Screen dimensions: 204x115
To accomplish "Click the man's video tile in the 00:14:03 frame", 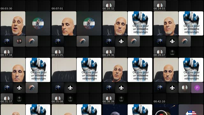I will click(x=166, y=23).
